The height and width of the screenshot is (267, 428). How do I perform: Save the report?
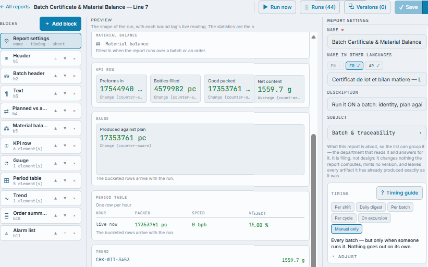[409, 7]
